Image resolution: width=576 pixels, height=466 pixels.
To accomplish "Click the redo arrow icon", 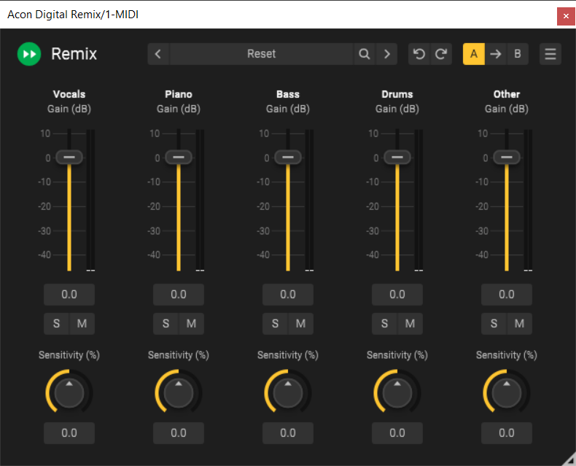I will click(x=440, y=54).
